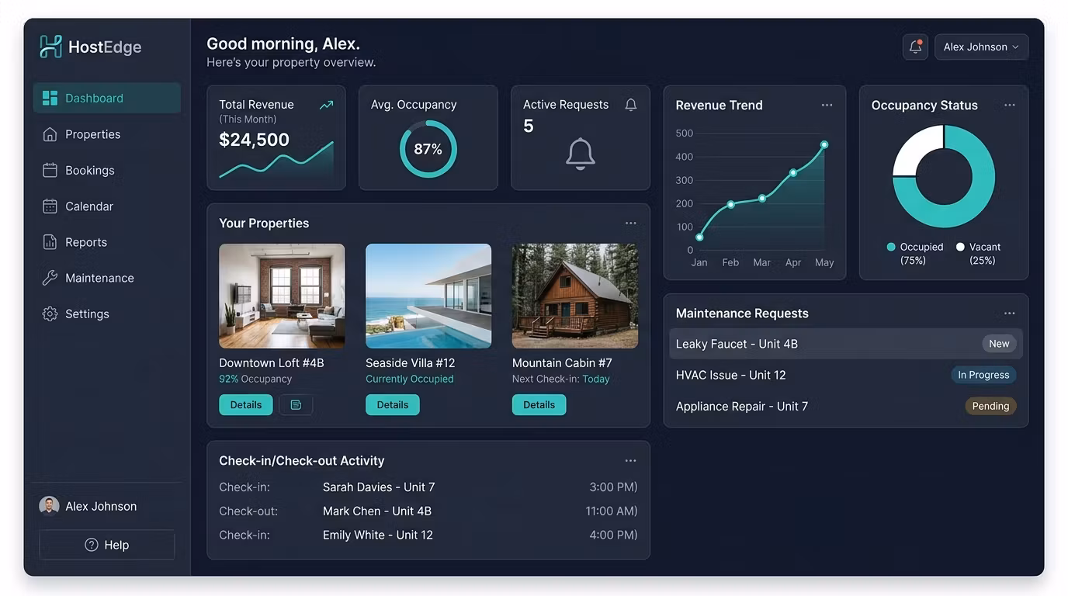The height and width of the screenshot is (596, 1068).
Task: Open the notifications bell in the header
Action: pyautogui.click(x=915, y=47)
